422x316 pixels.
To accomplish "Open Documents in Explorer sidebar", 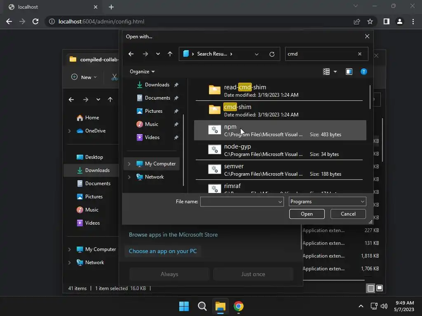I will click(94, 184).
